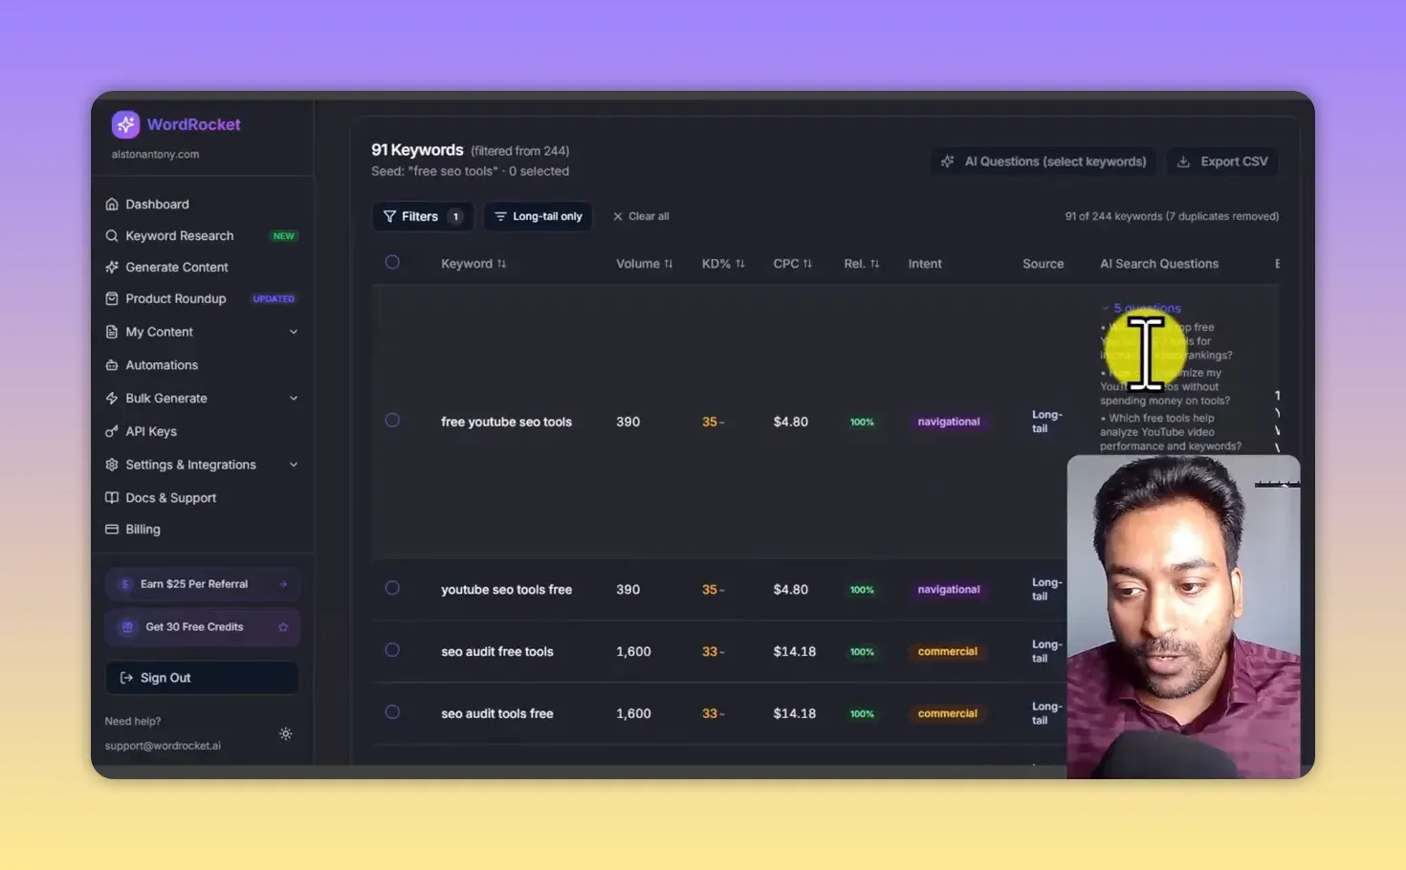1406x870 pixels.
Task: Click the Export CSV button
Action: [1222, 162]
